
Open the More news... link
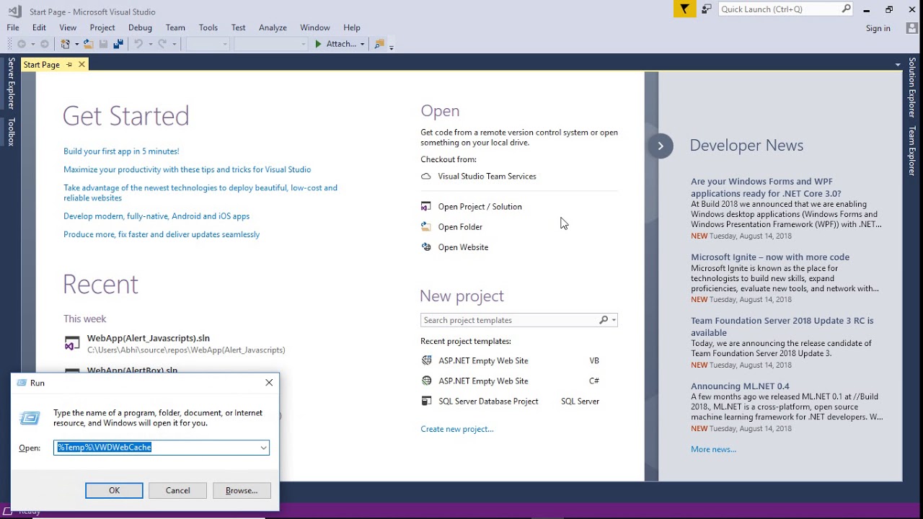click(714, 449)
